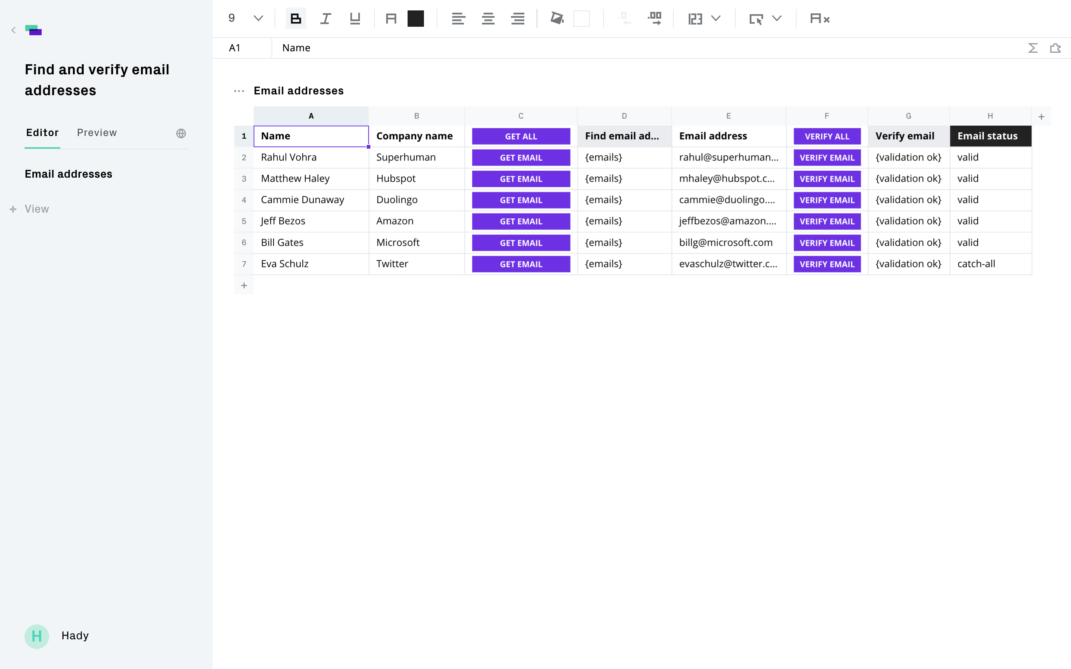
Task: Click the fill color bucket icon
Action: point(556,19)
